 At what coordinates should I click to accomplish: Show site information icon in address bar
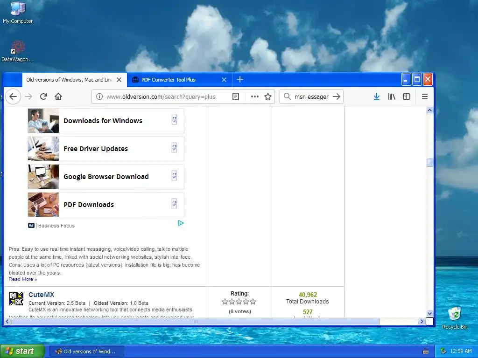click(x=99, y=96)
